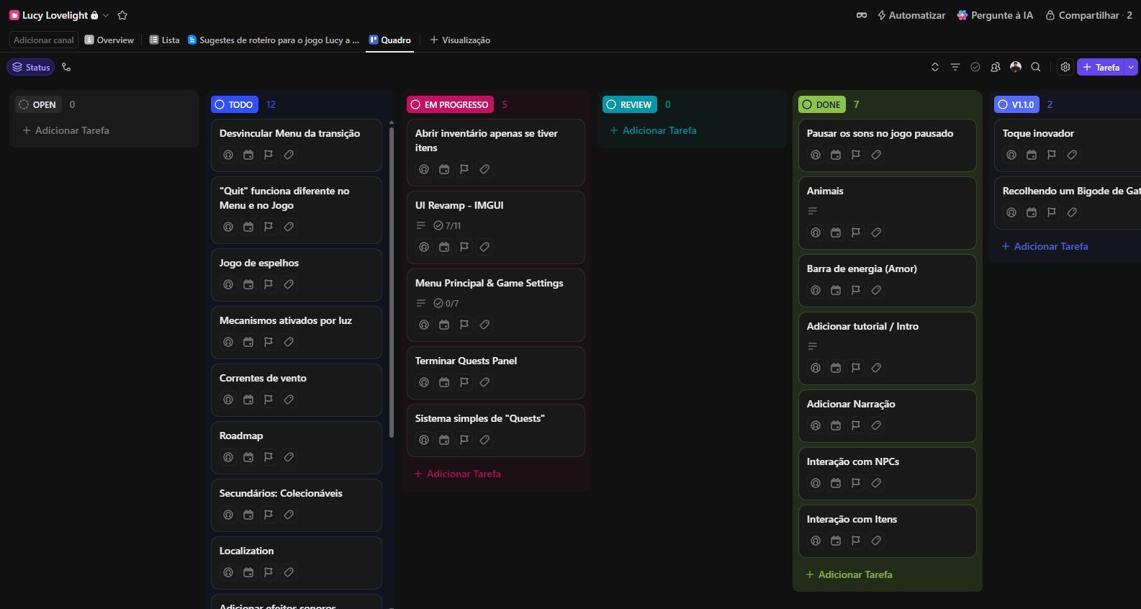Image resolution: width=1141 pixels, height=609 pixels.
Task: Click the REVIEW column status header
Action: coord(630,104)
